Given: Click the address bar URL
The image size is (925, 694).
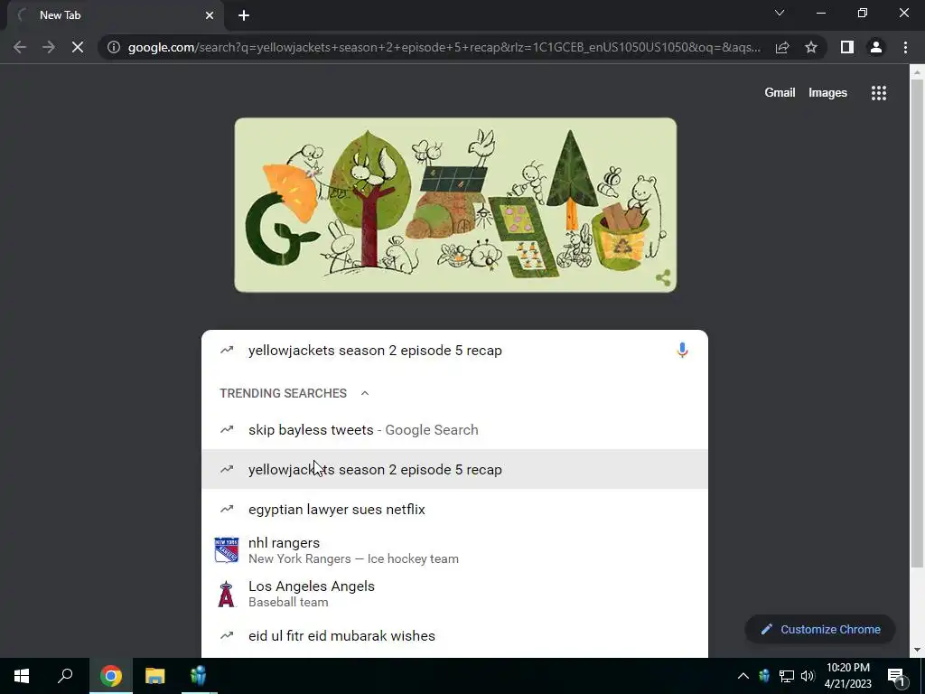Looking at the screenshot, I should (444, 47).
